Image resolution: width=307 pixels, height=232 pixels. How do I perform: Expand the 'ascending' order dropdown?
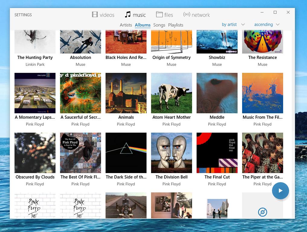[267, 24]
